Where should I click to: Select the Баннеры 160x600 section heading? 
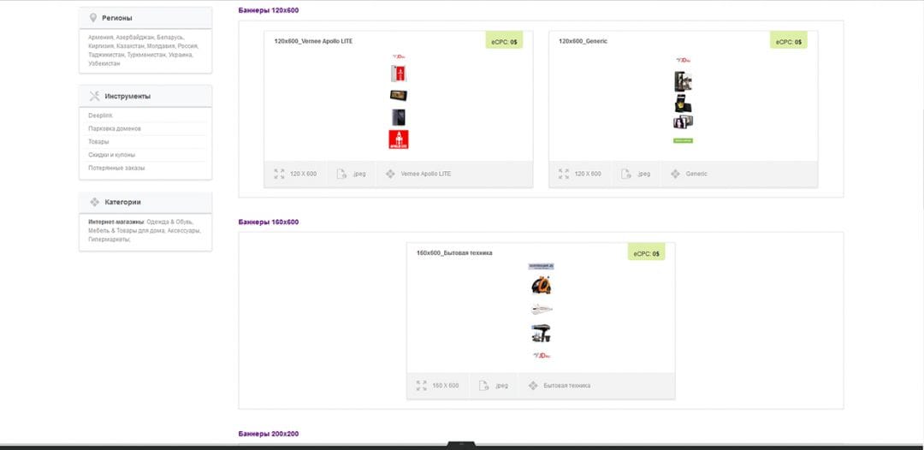coord(268,222)
